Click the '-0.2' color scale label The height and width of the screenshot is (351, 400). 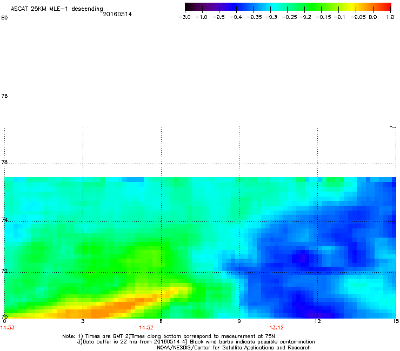(305, 17)
